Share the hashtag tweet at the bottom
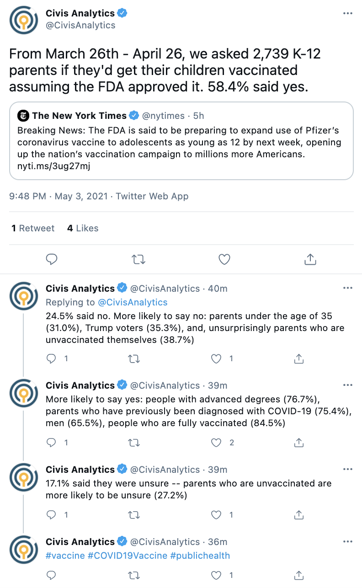Screen dimensions: 362x588 [x=298, y=575]
